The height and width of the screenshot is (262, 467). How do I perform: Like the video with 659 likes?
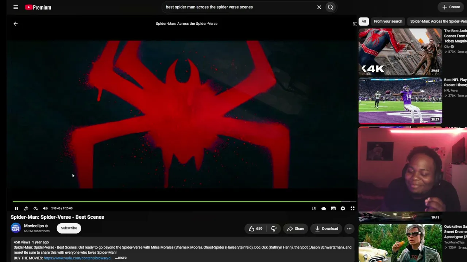click(x=256, y=229)
